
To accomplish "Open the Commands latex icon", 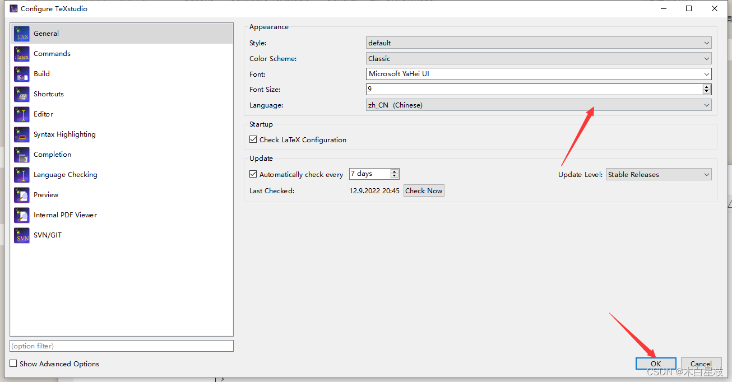I will [22, 54].
